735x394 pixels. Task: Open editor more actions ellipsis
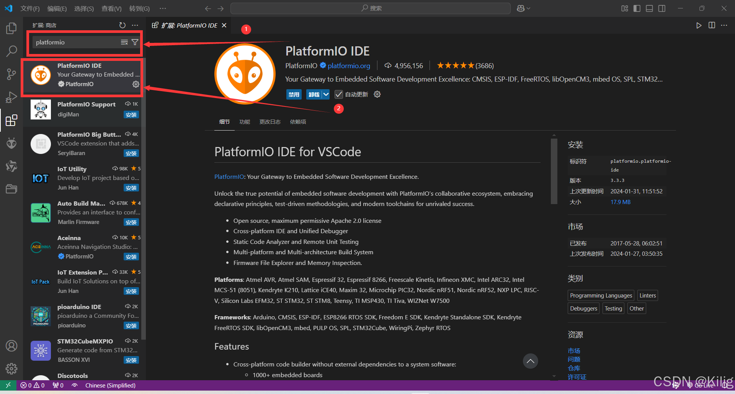(724, 25)
